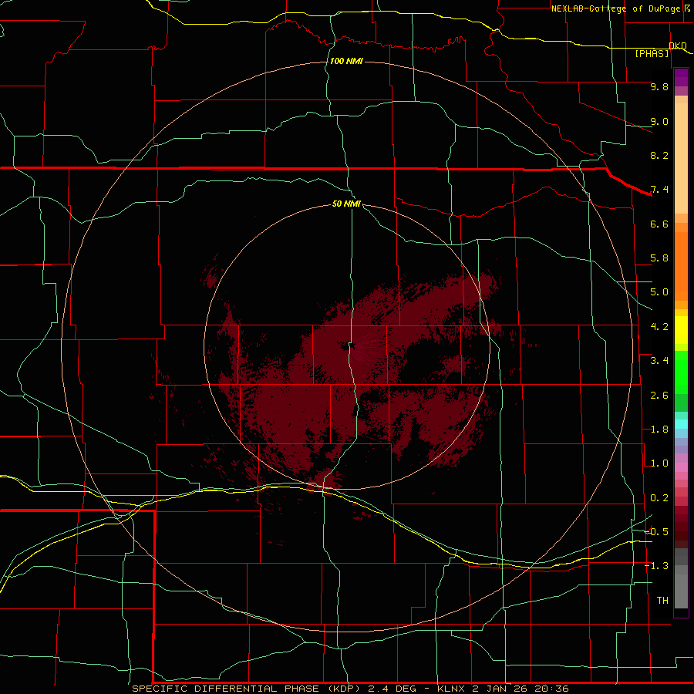Image resolution: width=694 pixels, height=694 pixels.
Task: Click the 0.2 value on the color scale
Action: [659, 498]
